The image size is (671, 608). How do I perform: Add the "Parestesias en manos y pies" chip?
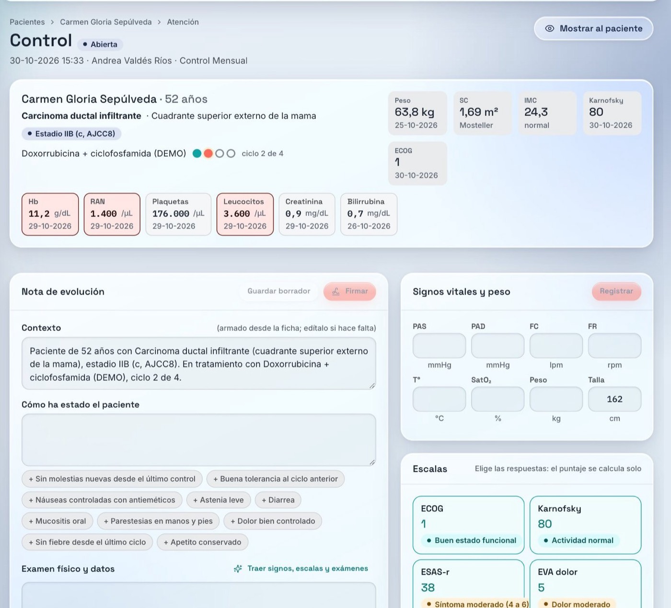158,521
